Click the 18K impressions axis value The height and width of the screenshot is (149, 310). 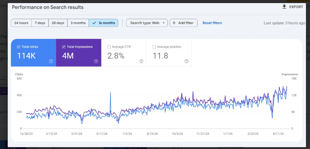click(x=294, y=79)
